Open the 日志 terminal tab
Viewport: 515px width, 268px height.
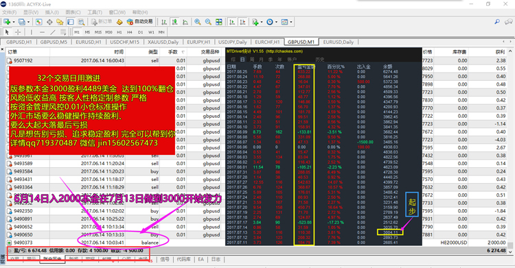pyautogui.click(x=216, y=259)
